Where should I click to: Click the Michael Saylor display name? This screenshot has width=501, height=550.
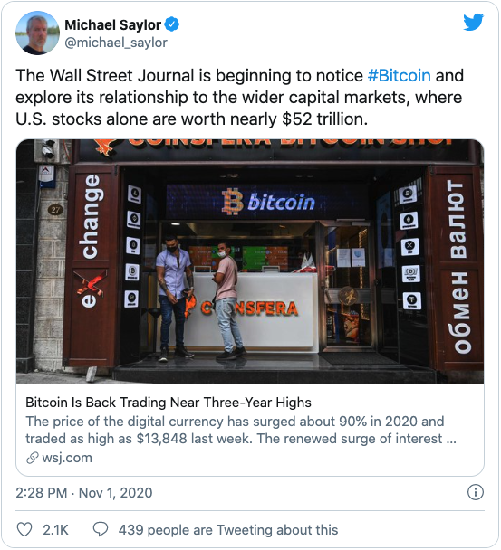coord(112,25)
